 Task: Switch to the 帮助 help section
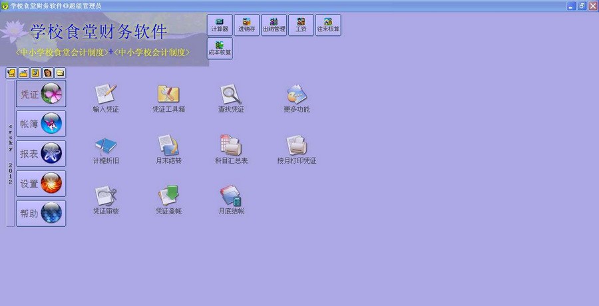41,213
